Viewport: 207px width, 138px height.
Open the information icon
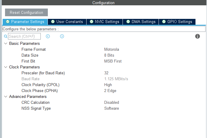[198, 36]
